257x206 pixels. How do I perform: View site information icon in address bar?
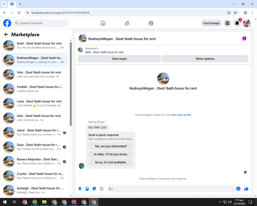(27, 13)
